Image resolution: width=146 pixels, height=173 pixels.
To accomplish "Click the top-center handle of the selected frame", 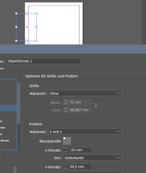I will click(x=26, y=14).
